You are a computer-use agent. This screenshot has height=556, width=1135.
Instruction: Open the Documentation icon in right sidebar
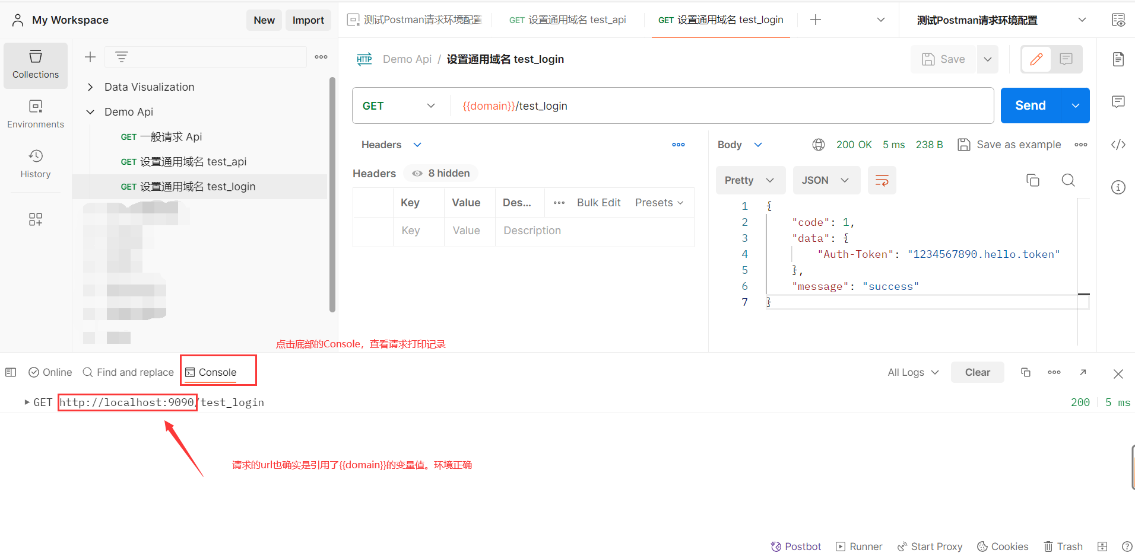click(1118, 59)
